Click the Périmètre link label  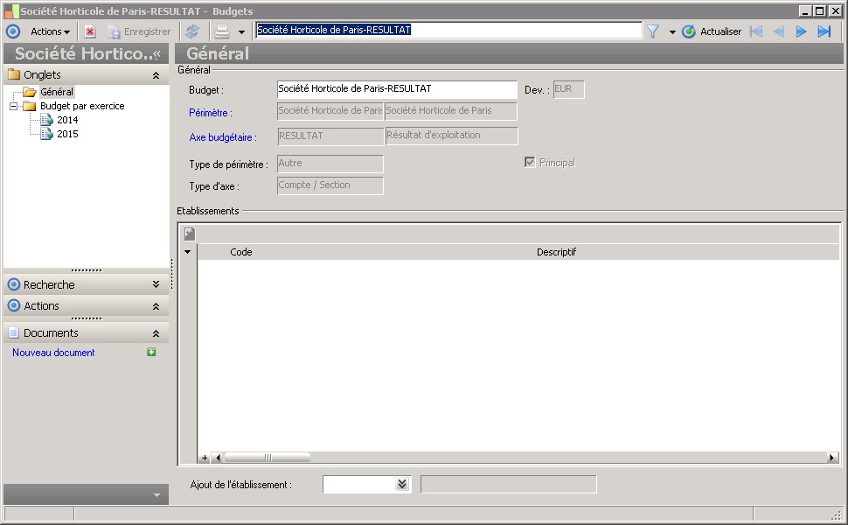point(211,113)
